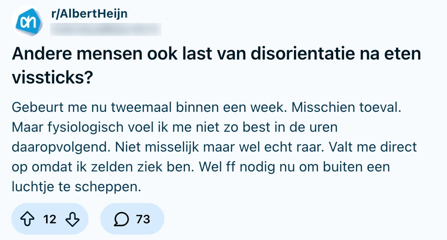Click the speech bubble comment icon
Screen dimensions: 447x240
pyautogui.click(x=121, y=219)
